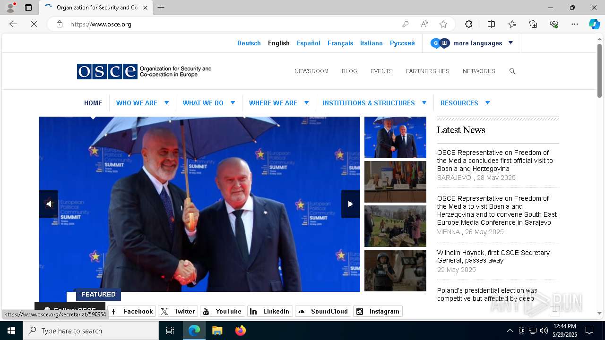Click the OSCE logo

[x=144, y=71]
